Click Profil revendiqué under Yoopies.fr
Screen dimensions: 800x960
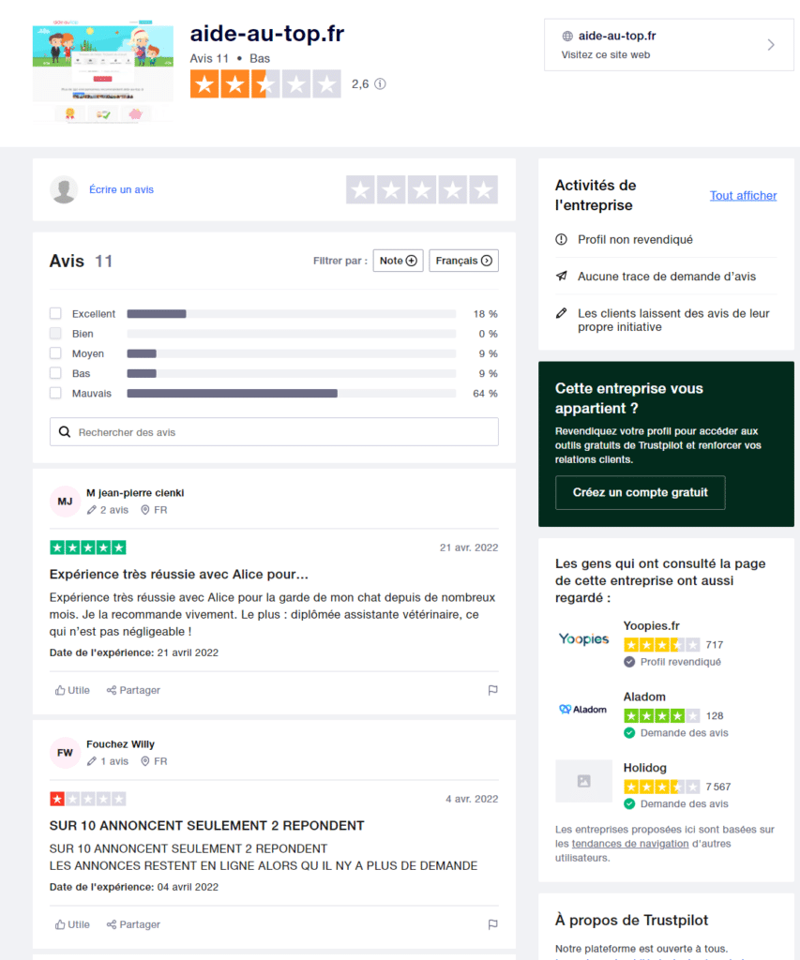pyautogui.click(x=681, y=662)
